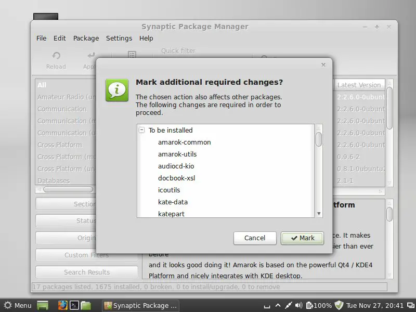
Task: Click the Apply arrow toolbar icon
Action: point(91,56)
